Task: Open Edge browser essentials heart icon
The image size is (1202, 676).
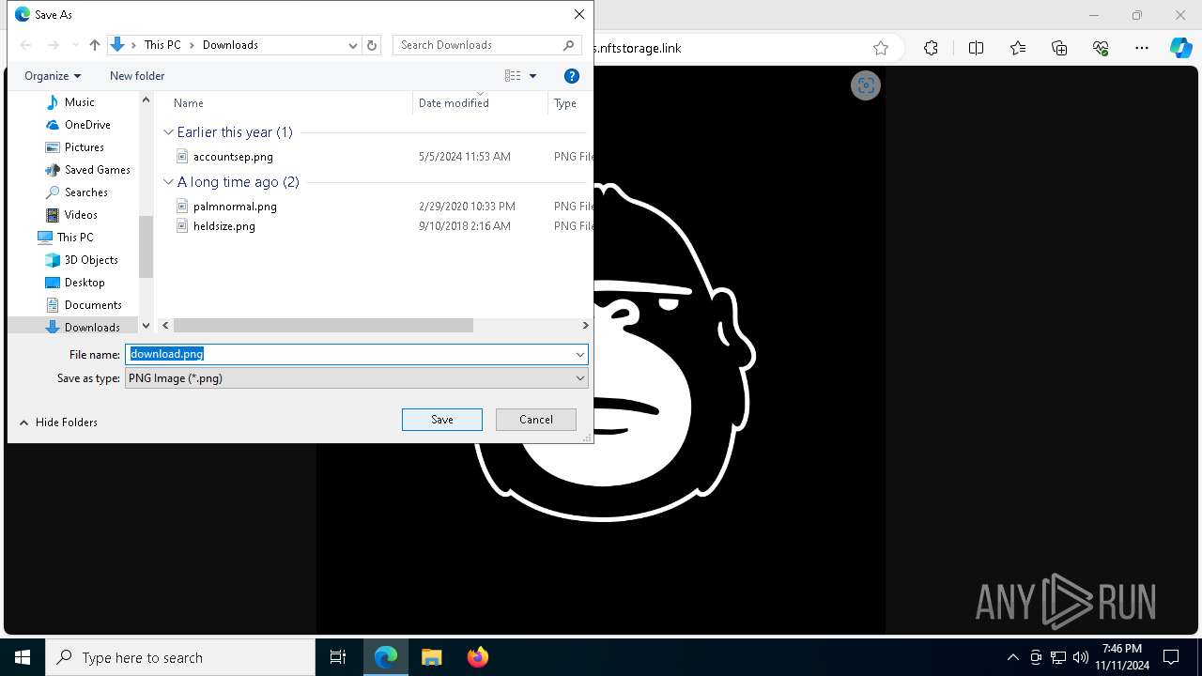Action: (1101, 48)
